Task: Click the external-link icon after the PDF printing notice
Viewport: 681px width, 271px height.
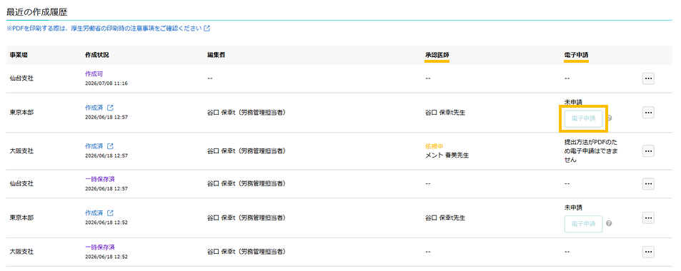Action: point(207,29)
